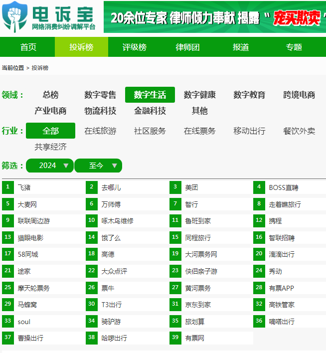326x353 pixels.
Task: Open the 20余位专家 green banner
Action: (x=215, y=17)
